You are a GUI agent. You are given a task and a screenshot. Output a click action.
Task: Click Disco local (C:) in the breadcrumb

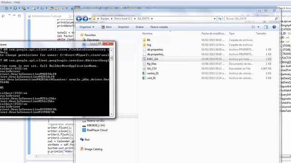coord(123,19)
